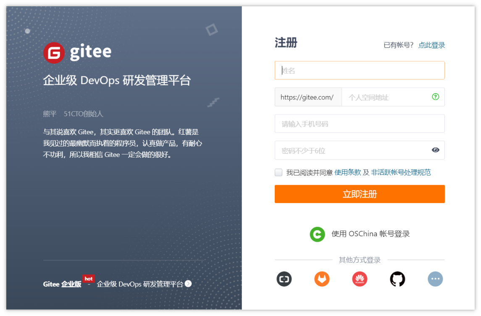Toggle password visibility eye icon
This screenshot has height=316, width=481.
click(x=435, y=150)
